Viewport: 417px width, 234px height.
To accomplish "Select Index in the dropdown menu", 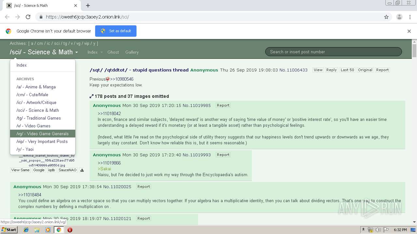I will pos(43,65).
